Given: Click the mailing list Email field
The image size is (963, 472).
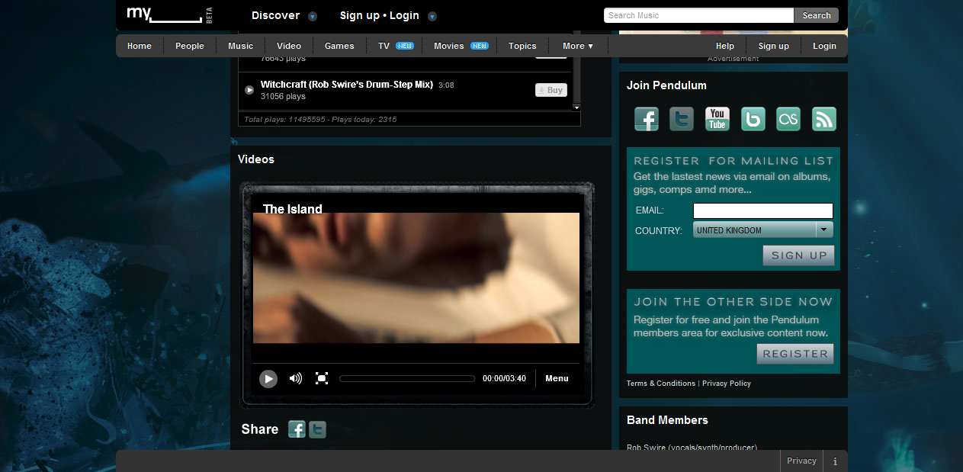Looking at the screenshot, I should [762, 210].
